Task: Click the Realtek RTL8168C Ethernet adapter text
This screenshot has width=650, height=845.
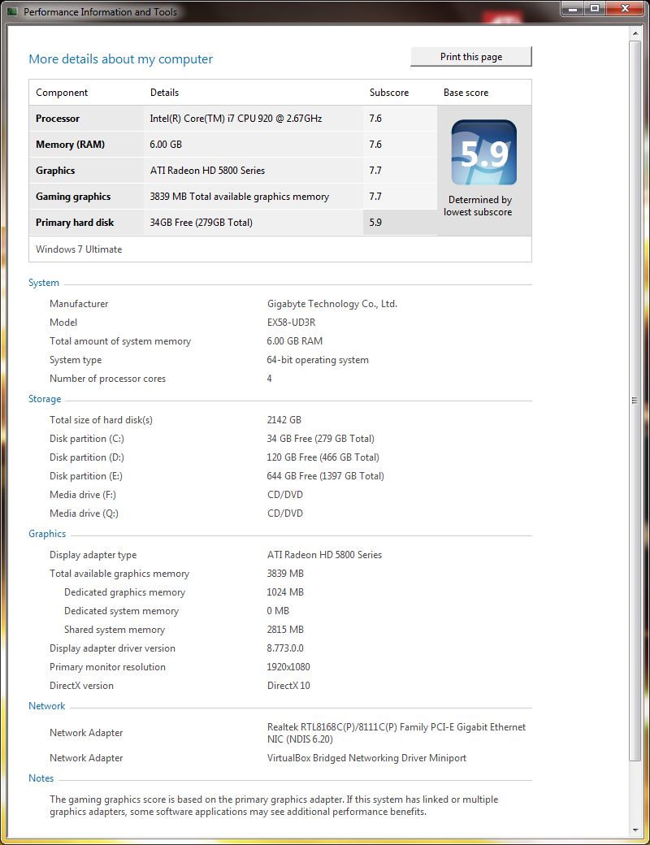Action: [396, 734]
